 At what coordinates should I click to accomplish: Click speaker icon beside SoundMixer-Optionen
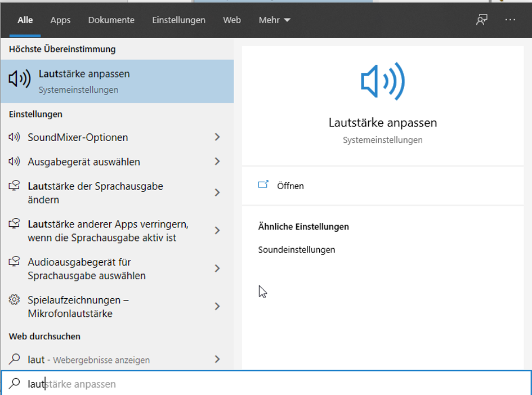[x=15, y=137]
